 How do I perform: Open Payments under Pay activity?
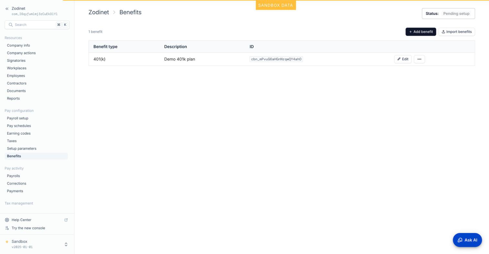tap(15, 191)
